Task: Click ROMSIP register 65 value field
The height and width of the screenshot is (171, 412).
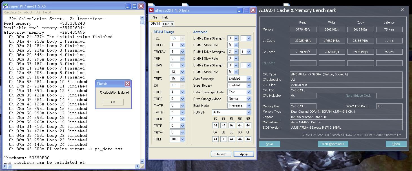Action: 215,125
